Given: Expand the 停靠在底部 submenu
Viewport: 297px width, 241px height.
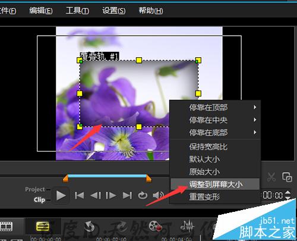Looking at the screenshot, I should coord(215,133).
